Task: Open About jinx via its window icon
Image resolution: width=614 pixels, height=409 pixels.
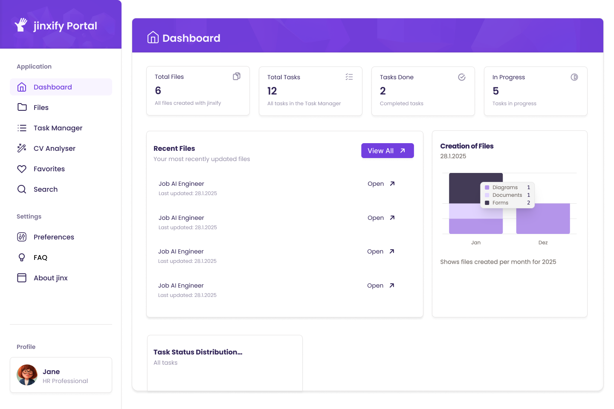Action: pyautogui.click(x=22, y=278)
